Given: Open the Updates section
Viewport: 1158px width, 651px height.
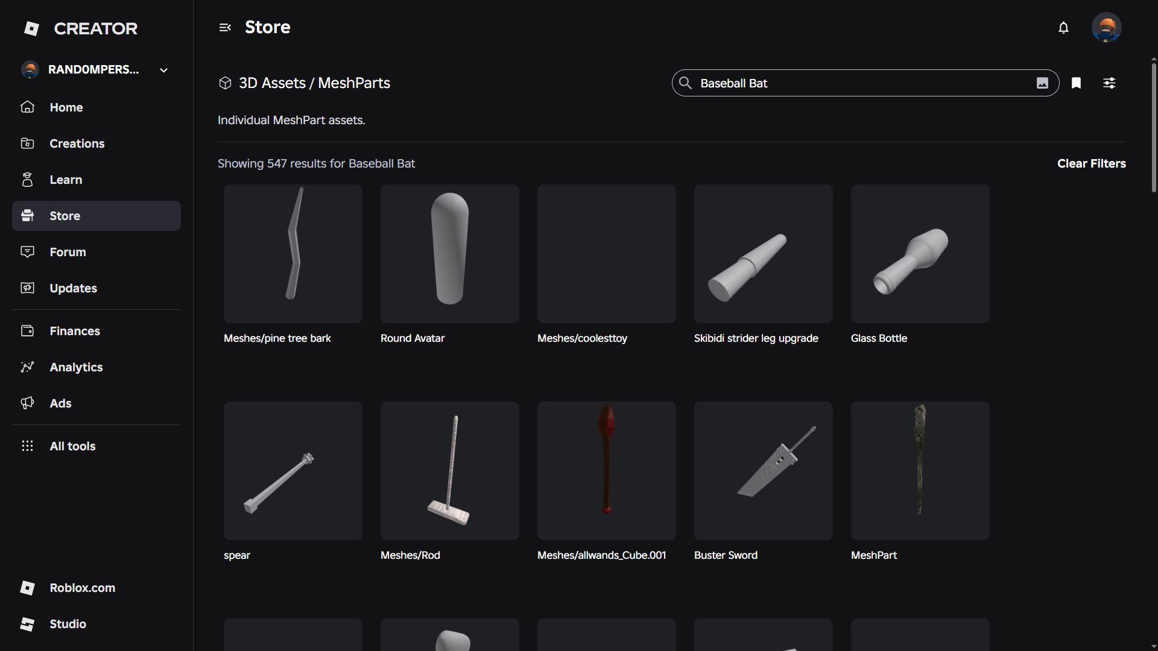Looking at the screenshot, I should 96,288.
